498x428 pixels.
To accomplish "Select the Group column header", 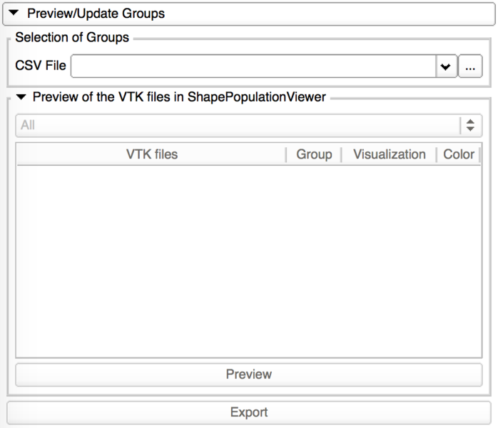I will (x=314, y=154).
